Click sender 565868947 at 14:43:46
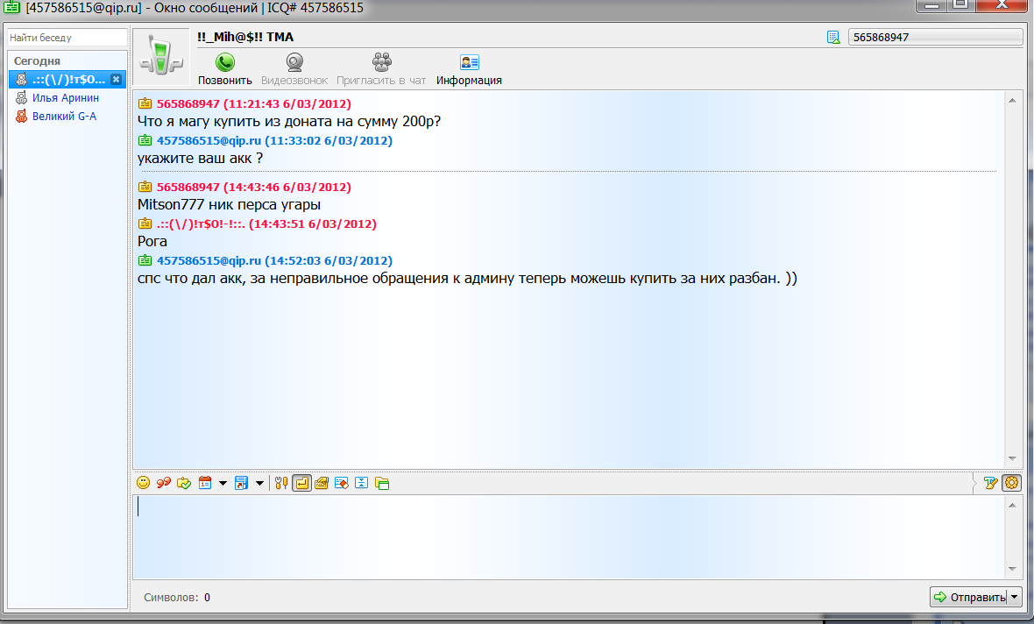Viewport: 1034px width, 624px height. pyautogui.click(x=254, y=187)
